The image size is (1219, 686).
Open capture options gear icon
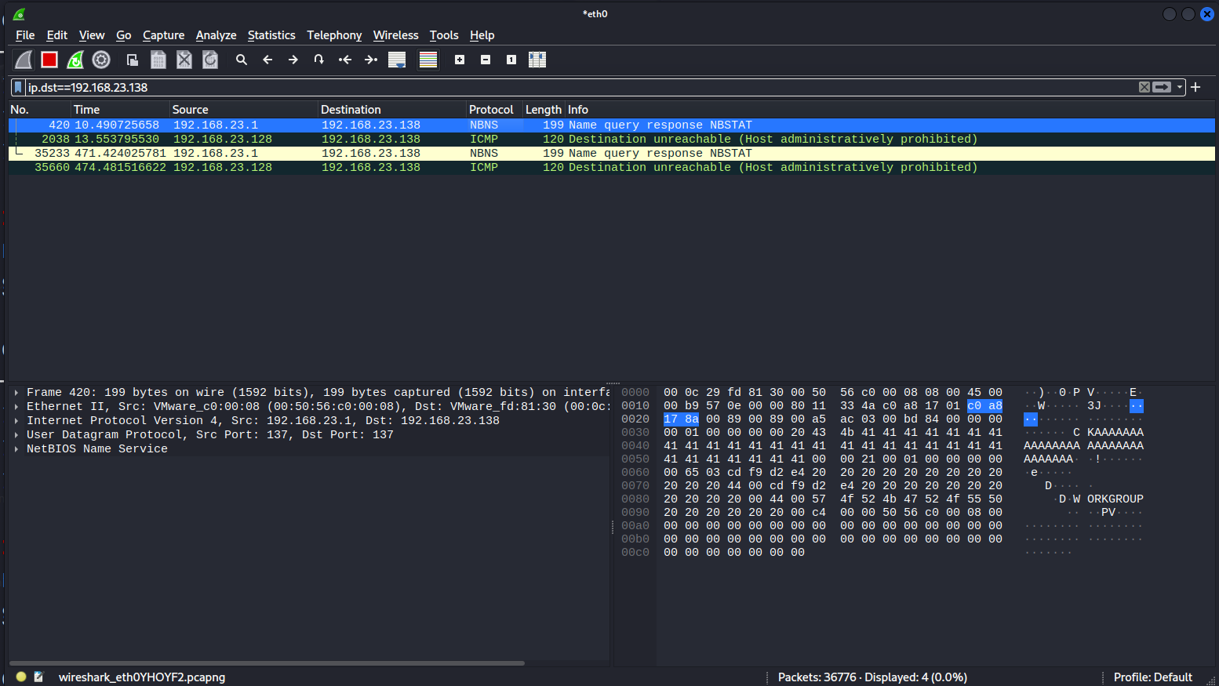(101, 60)
